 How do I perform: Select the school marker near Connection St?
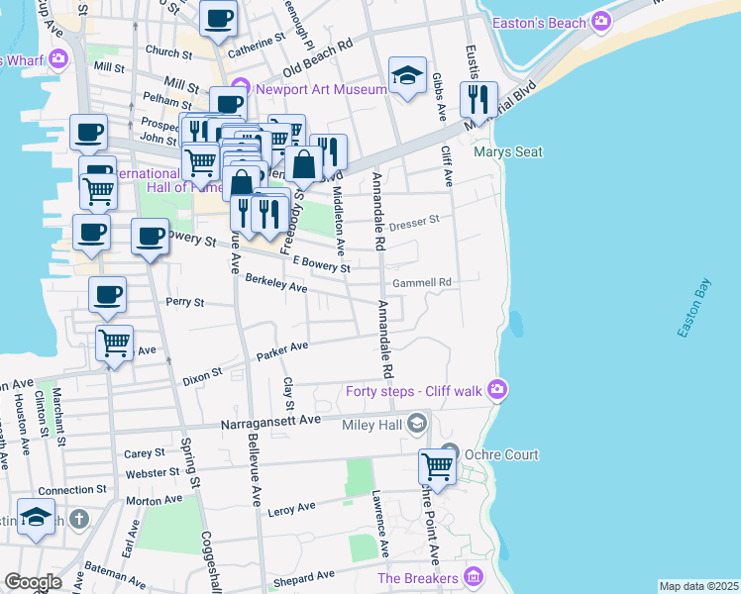(x=36, y=518)
